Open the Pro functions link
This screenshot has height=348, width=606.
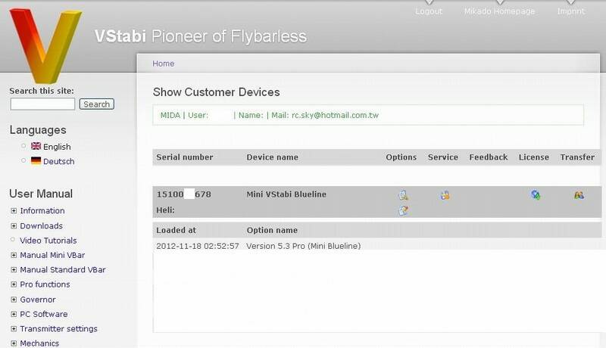click(45, 284)
